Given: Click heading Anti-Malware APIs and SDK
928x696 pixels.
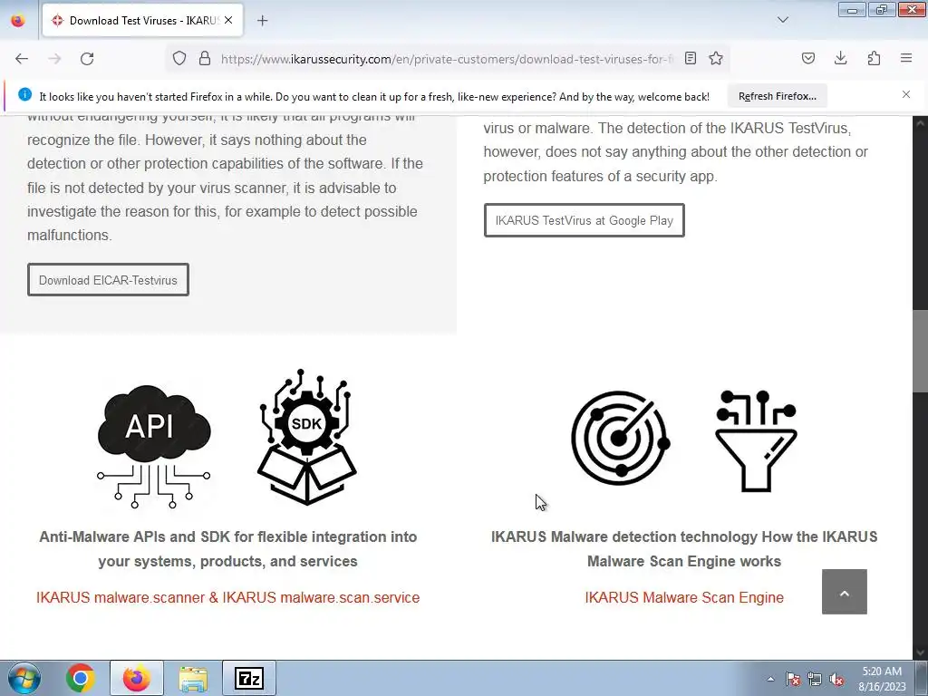Looking at the screenshot, I should [227, 548].
